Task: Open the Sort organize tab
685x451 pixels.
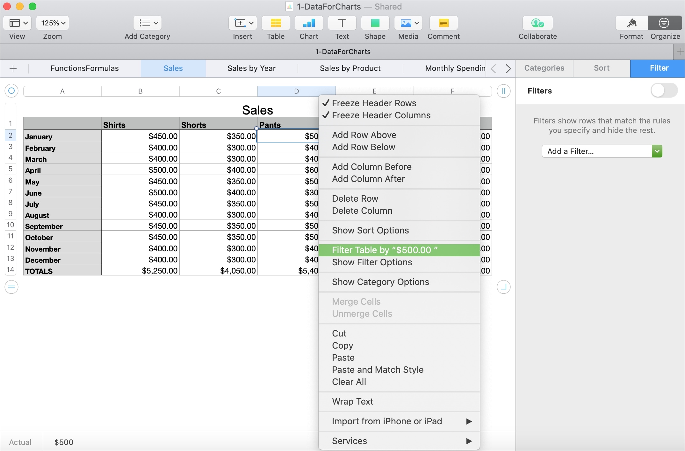Action: pyautogui.click(x=602, y=68)
